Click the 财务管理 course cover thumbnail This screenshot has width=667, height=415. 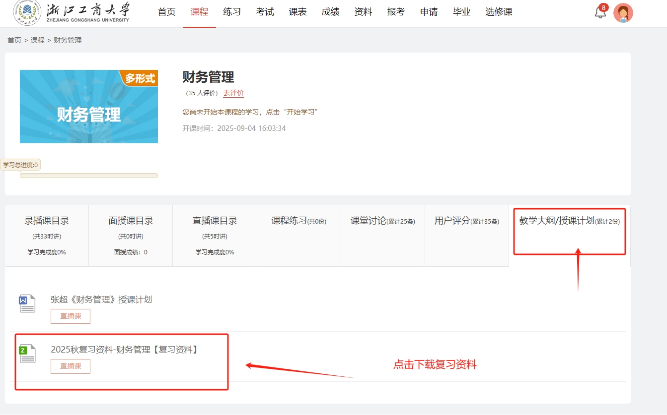[89, 107]
